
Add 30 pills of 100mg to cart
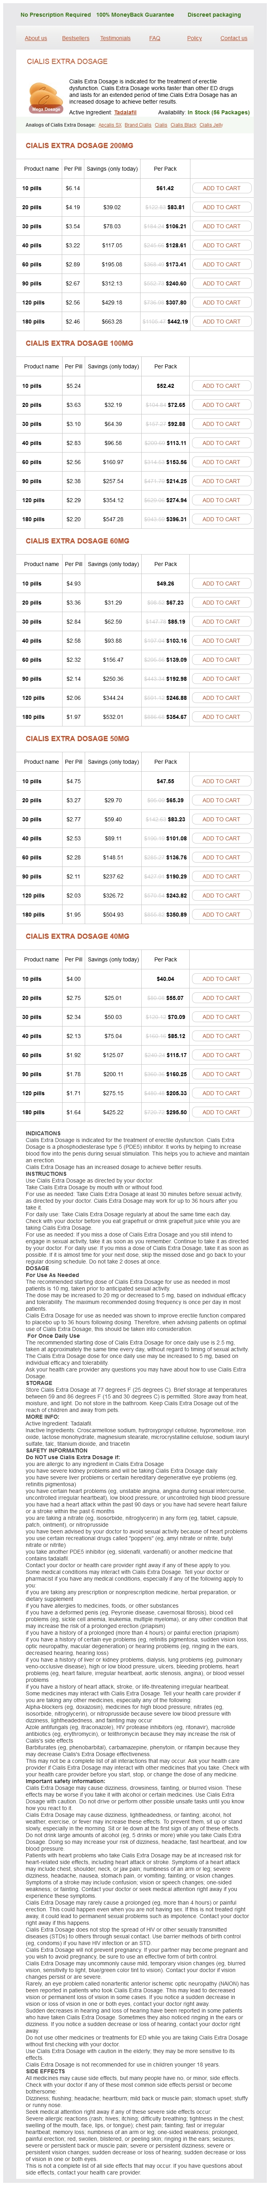click(x=221, y=424)
